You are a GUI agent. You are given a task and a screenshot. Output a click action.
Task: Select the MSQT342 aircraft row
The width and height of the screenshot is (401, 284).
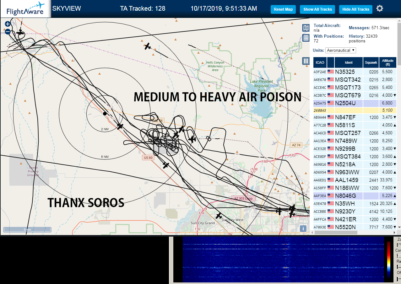click(x=355, y=79)
